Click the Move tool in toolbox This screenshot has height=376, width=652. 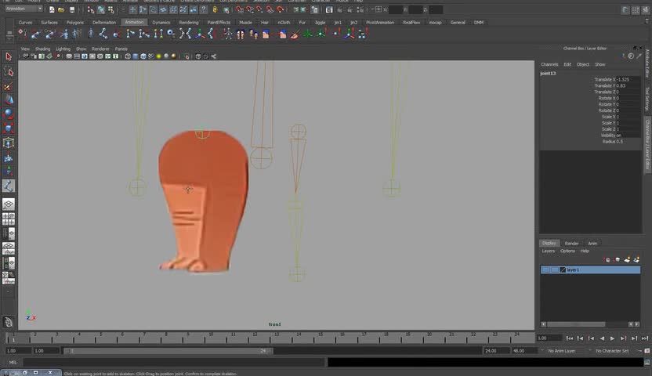9,100
